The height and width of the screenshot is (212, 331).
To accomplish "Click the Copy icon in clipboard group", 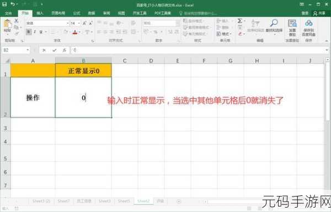I will click(16, 27).
